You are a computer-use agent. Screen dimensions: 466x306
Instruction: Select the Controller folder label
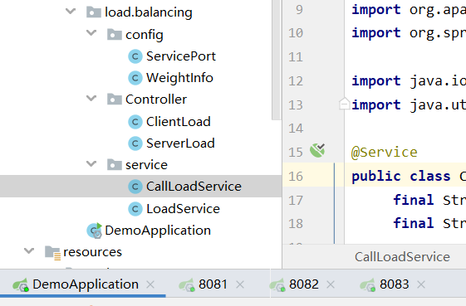(x=156, y=100)
